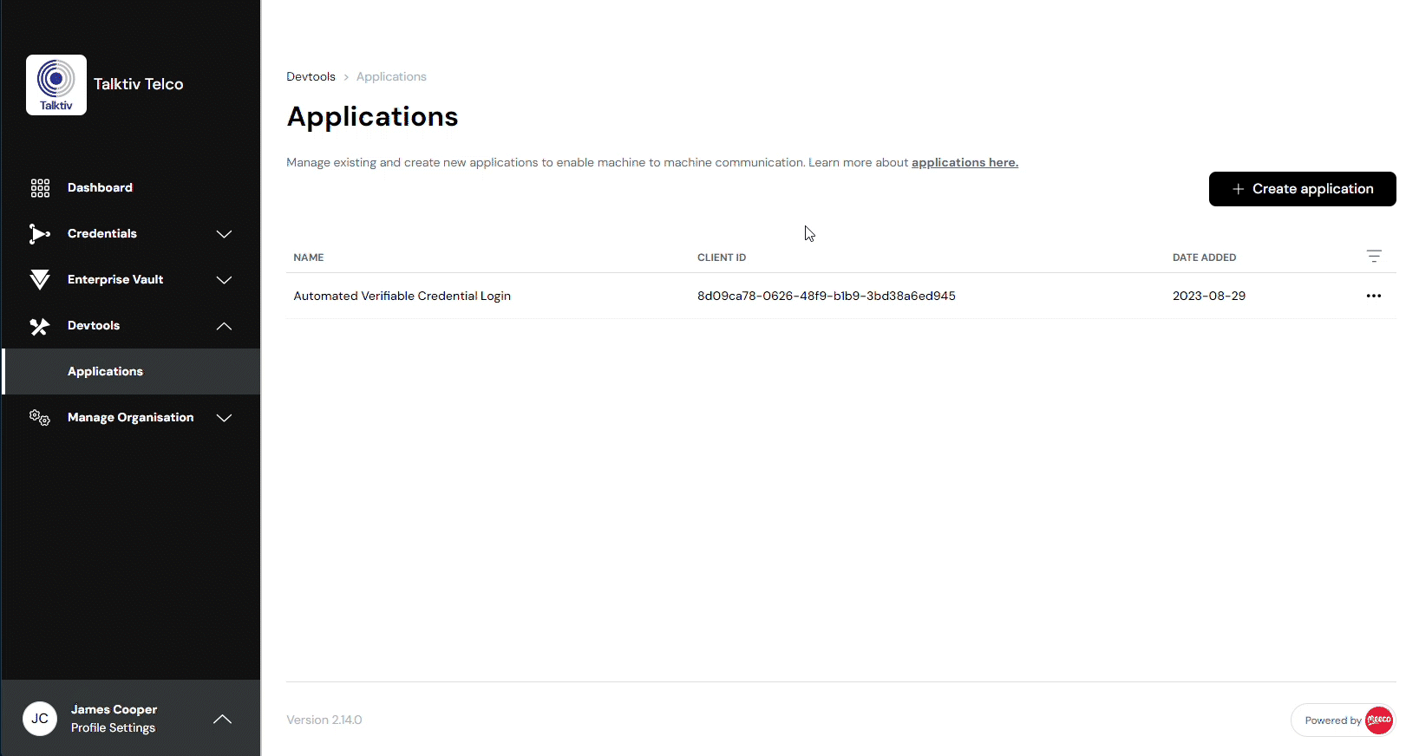Open three-dot menu for Automated Verifiable Credential Login
This screenshot has width=1419, height=756.
1374,296
